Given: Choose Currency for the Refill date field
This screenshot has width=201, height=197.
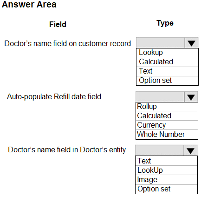Looking at the screenshot, I should [x=167, y=125].
